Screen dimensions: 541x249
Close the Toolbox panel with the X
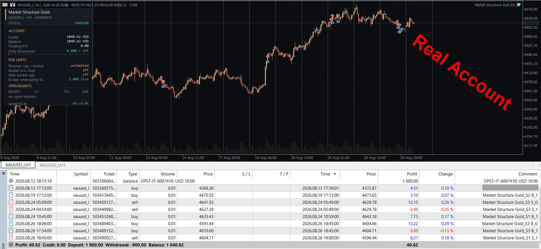[4, 173]
